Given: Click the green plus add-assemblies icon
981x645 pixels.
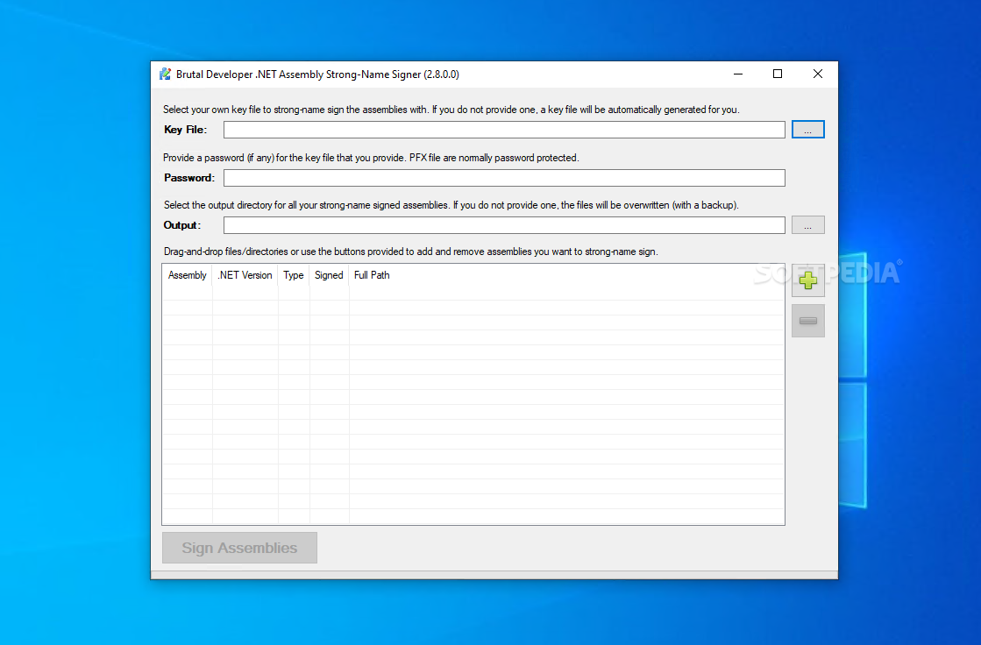Looking at the screenshot, I should (807, 280).
